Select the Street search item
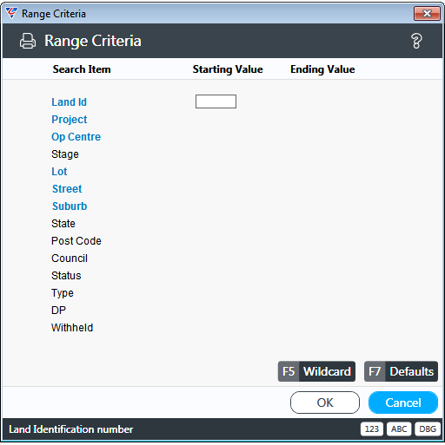This screenshot has width=445, height=445. tap(67, 189)
